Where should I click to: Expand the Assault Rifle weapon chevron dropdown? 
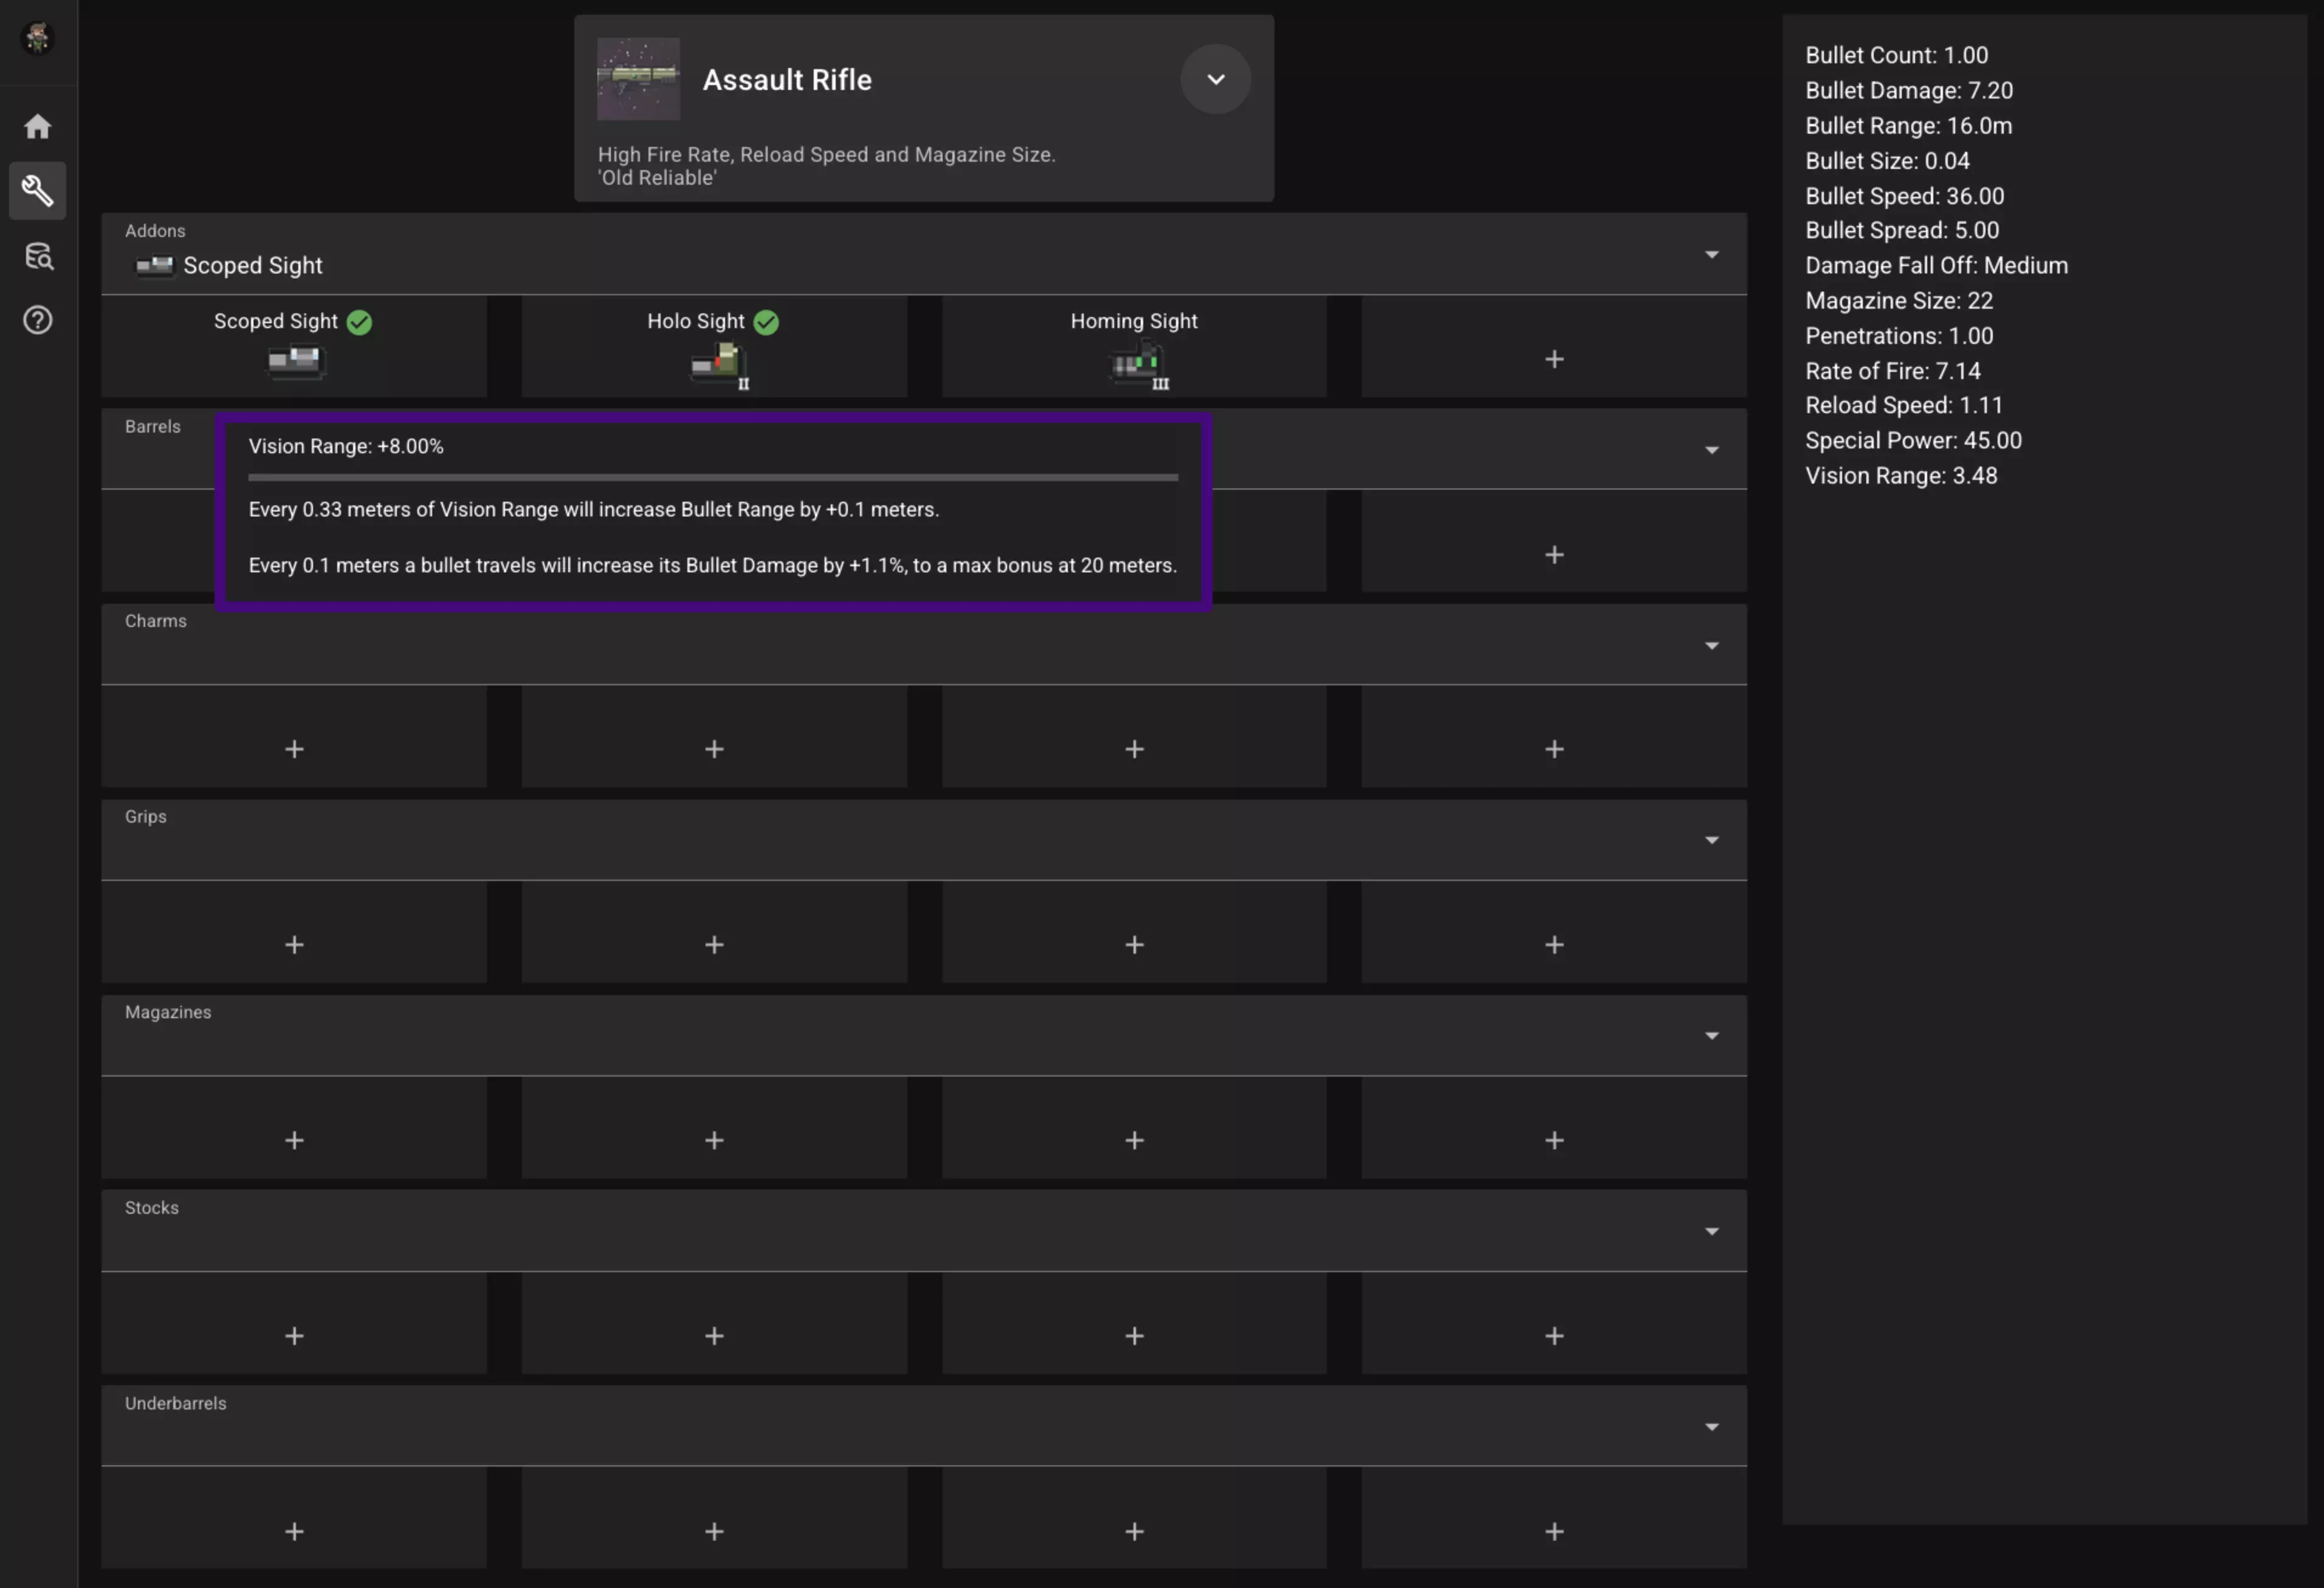click(x=1215, y=79)
